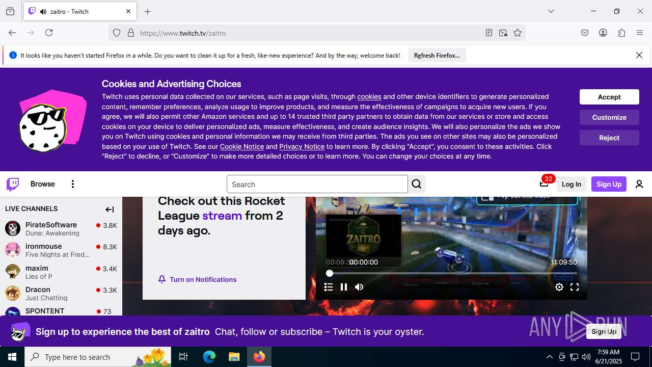Open the cookies link in the notice
652x367 pixels.
tap(369, 96)
